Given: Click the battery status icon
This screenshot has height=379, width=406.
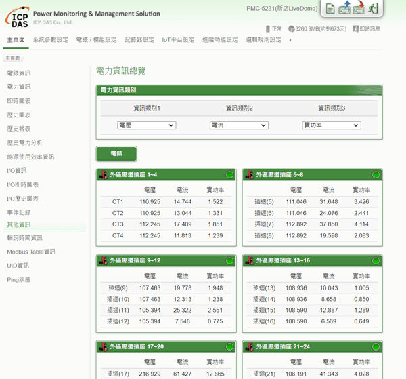Looking at the screenshot, I should tap(268, 28).
